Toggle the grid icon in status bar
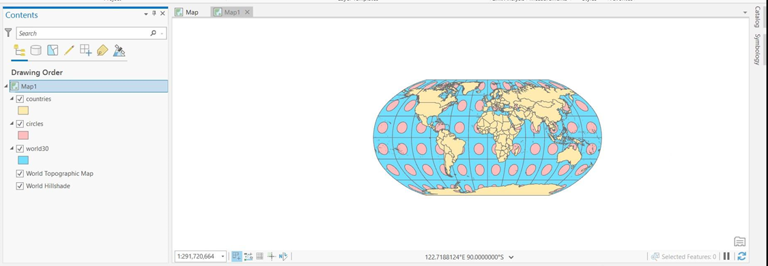Image resolution: width=768 pixels, height=266 pixels. [x=259, y=256]
